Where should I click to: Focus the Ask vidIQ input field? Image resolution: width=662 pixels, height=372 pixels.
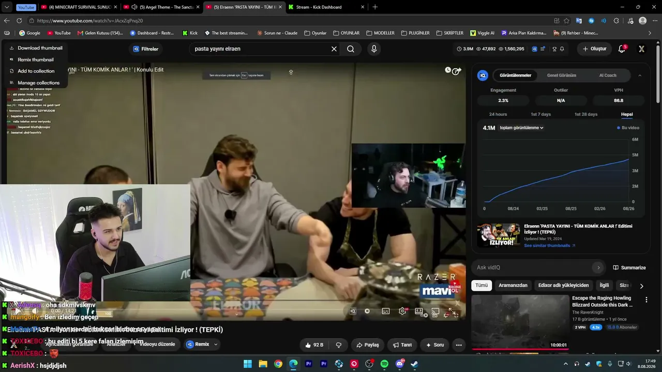[538, 268]
